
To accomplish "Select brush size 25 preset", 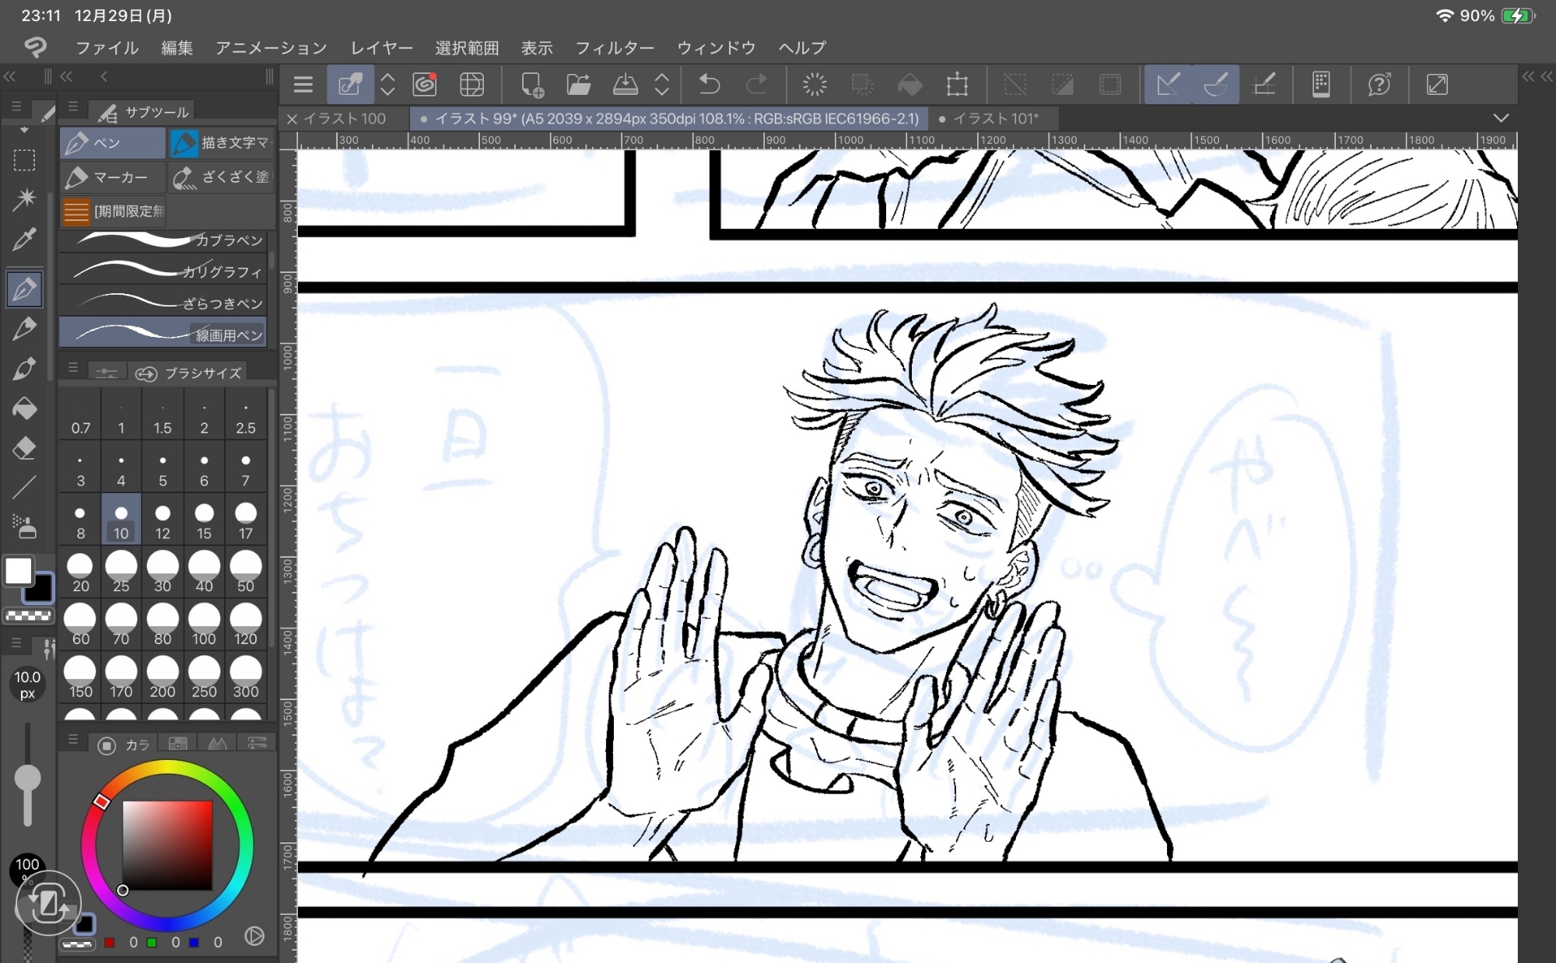I will pos(121,572).
